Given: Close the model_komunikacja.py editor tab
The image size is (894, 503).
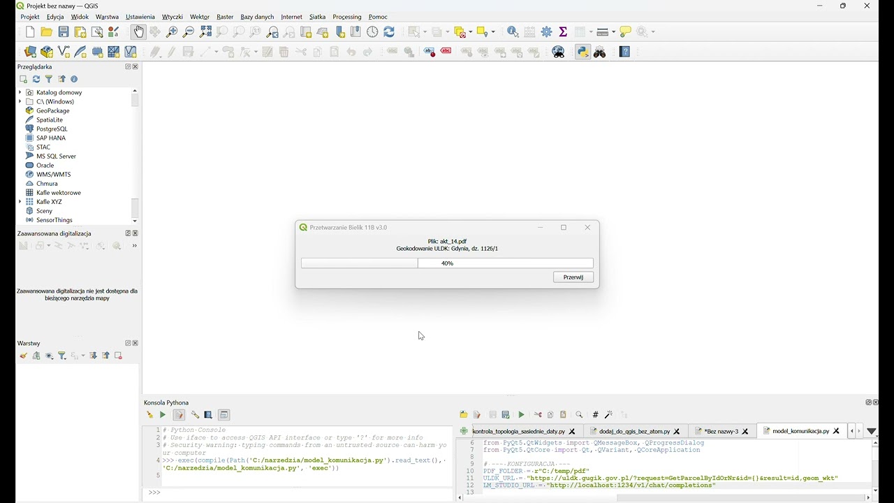Looking at the screenshot, I should tap(836, 432).
